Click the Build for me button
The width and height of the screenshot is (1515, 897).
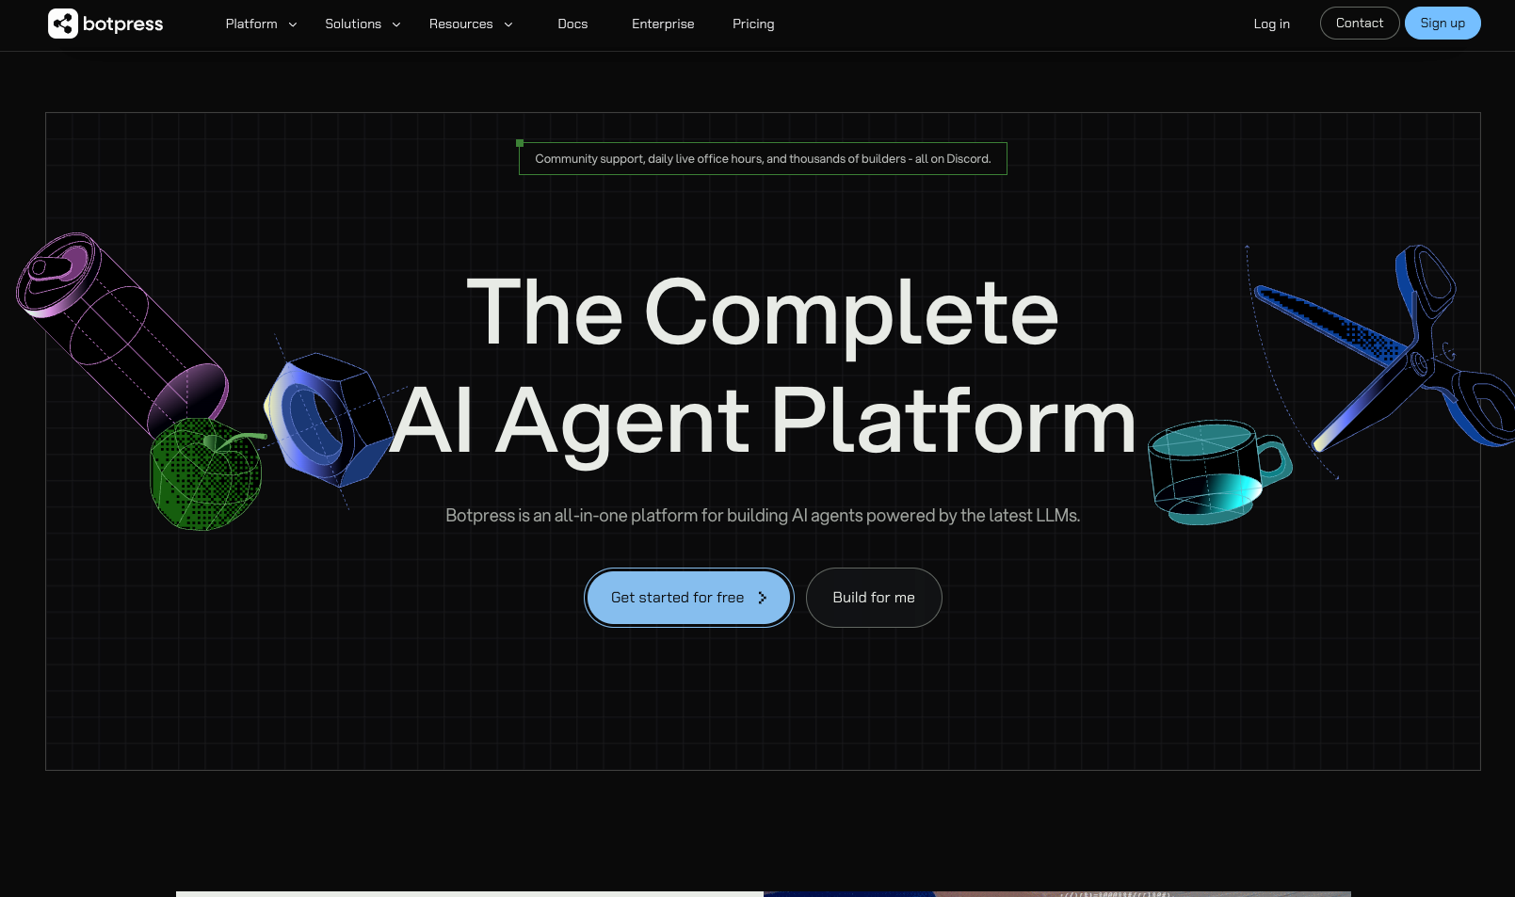pyautogui.click(x=874, y=598)
